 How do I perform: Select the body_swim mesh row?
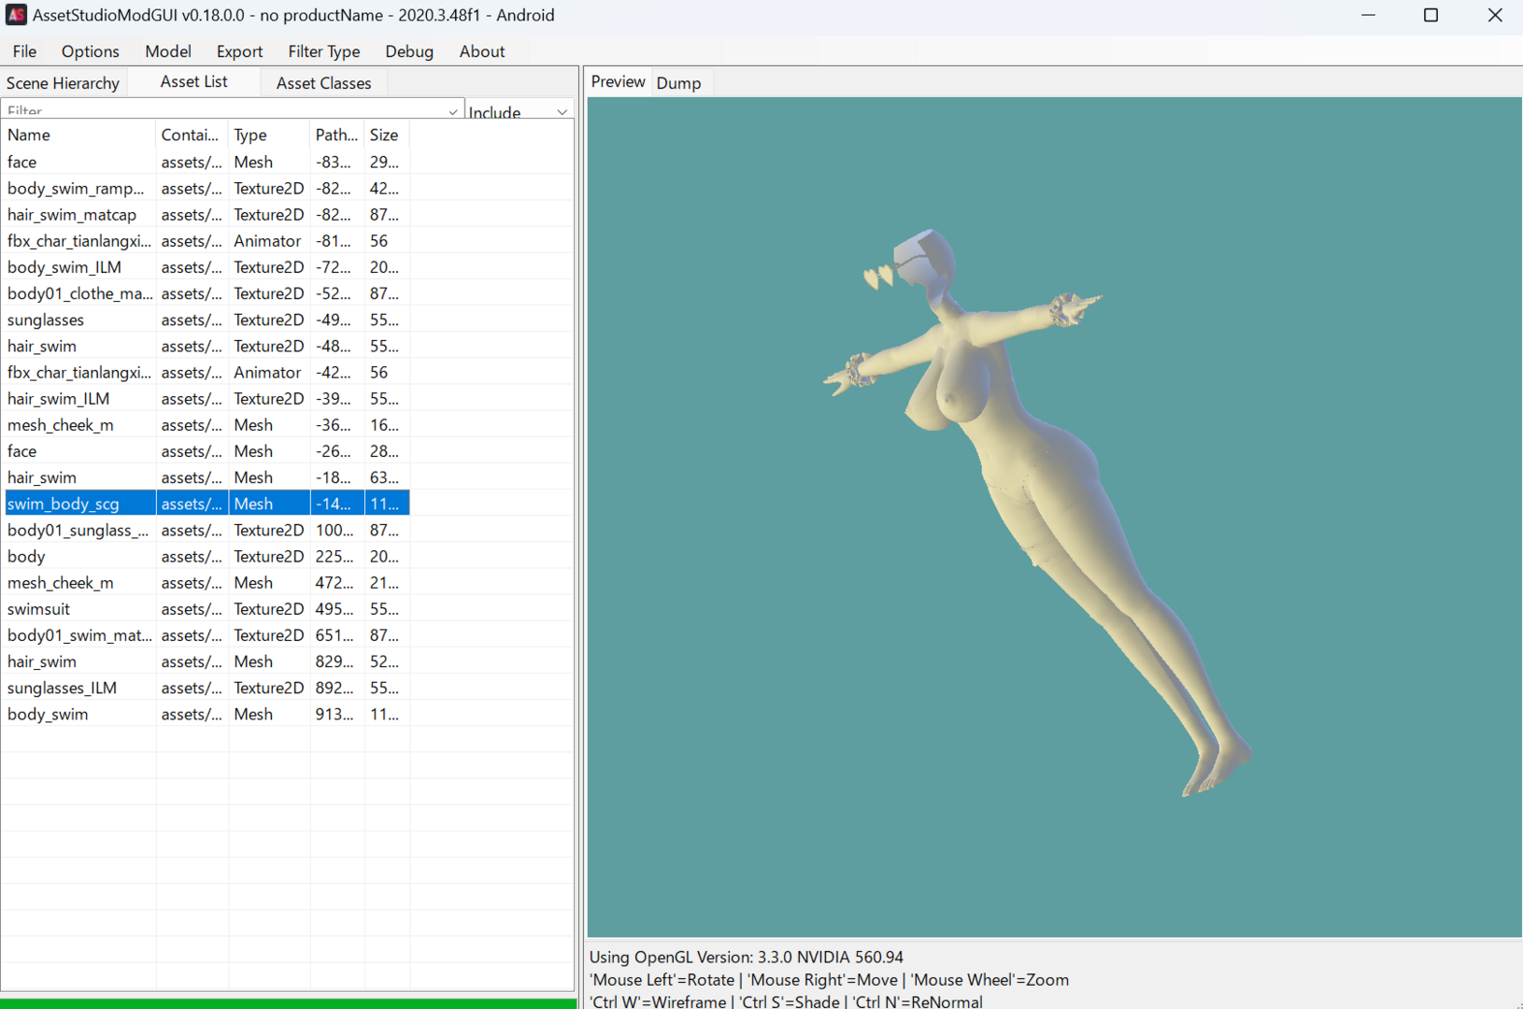(206, 714)
